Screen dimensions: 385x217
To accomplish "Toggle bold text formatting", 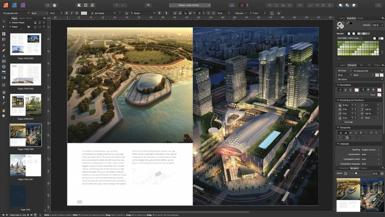I will 66,13.
